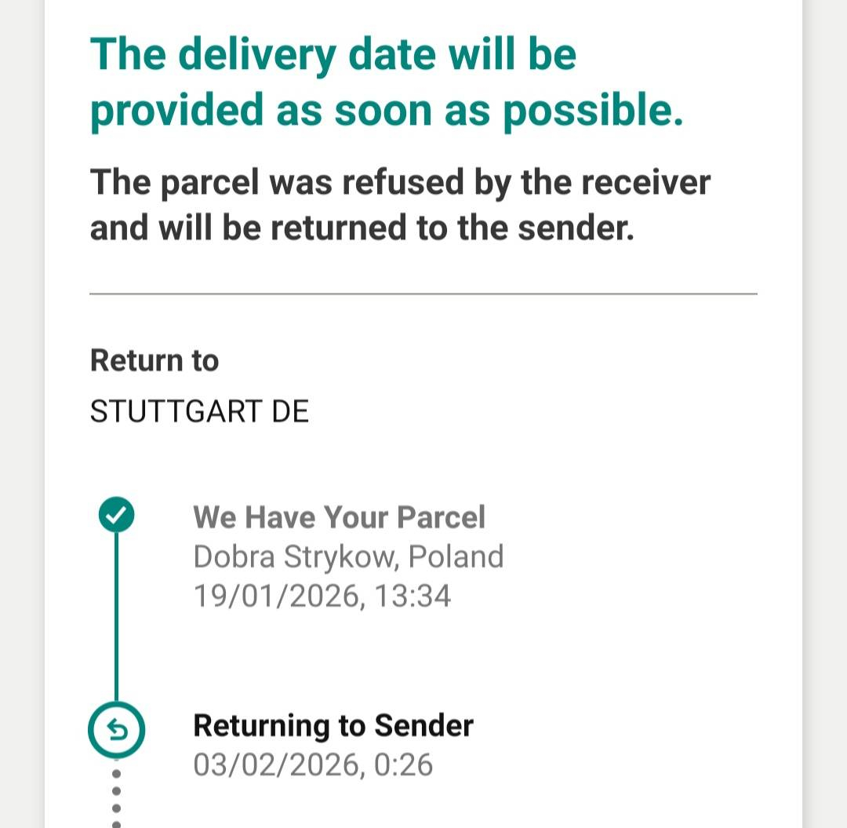Click the horizontal divider above 'Return to'
This screenshot has width=847, height=828.
[x=423, y=294]
